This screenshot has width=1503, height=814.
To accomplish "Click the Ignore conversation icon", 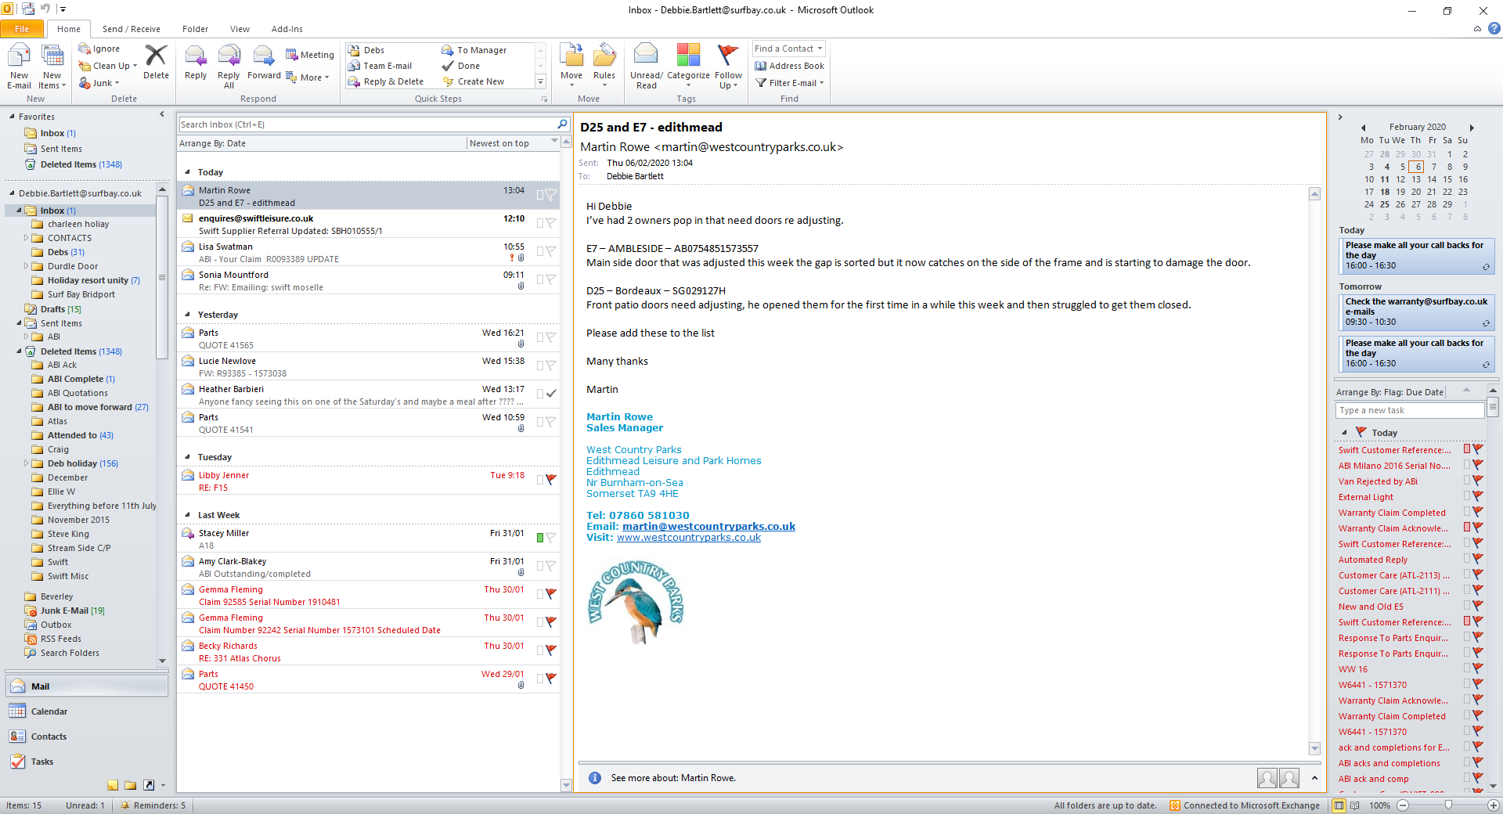I will point(85,49).
